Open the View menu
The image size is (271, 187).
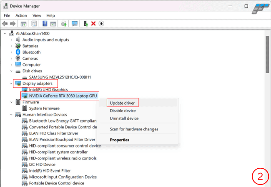37,15
